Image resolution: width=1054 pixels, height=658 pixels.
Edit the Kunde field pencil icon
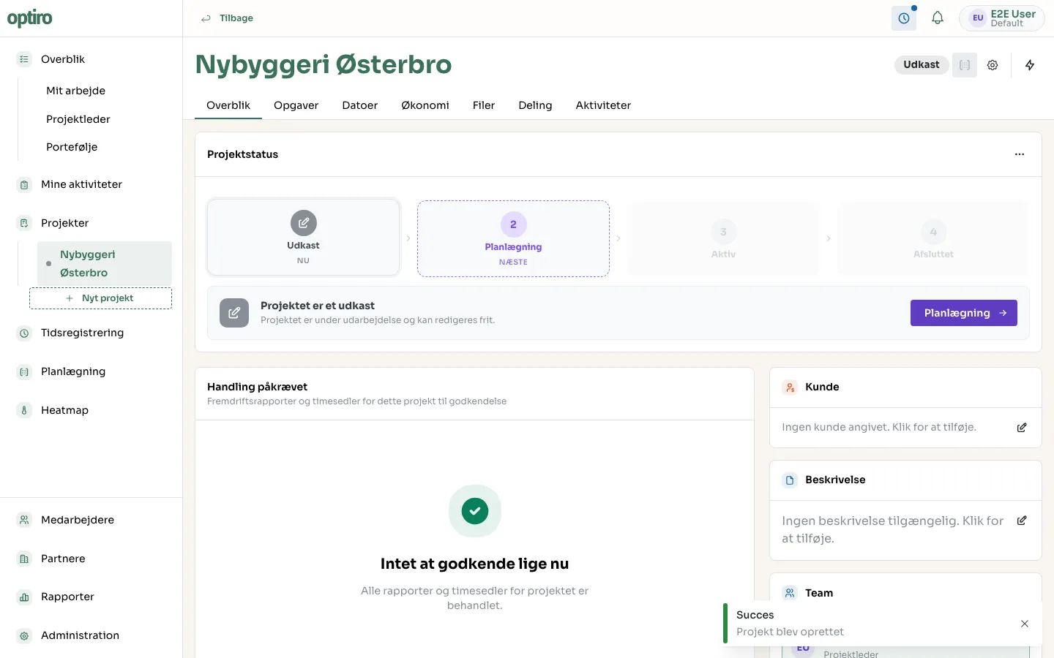click(x=1022, y=428)
